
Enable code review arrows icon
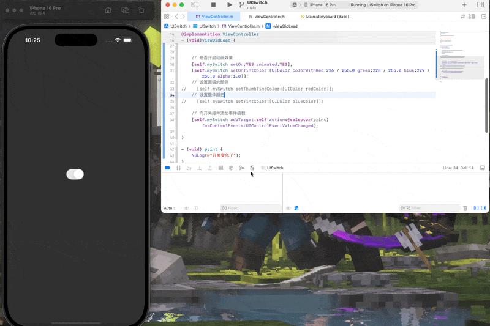pos(462,17)
